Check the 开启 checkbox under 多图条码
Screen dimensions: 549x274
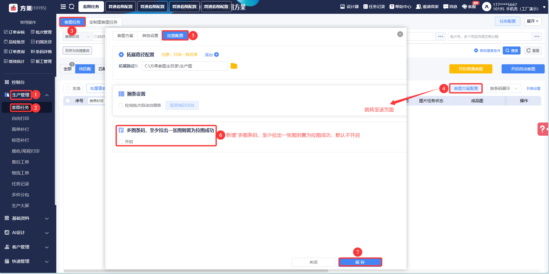121,142
